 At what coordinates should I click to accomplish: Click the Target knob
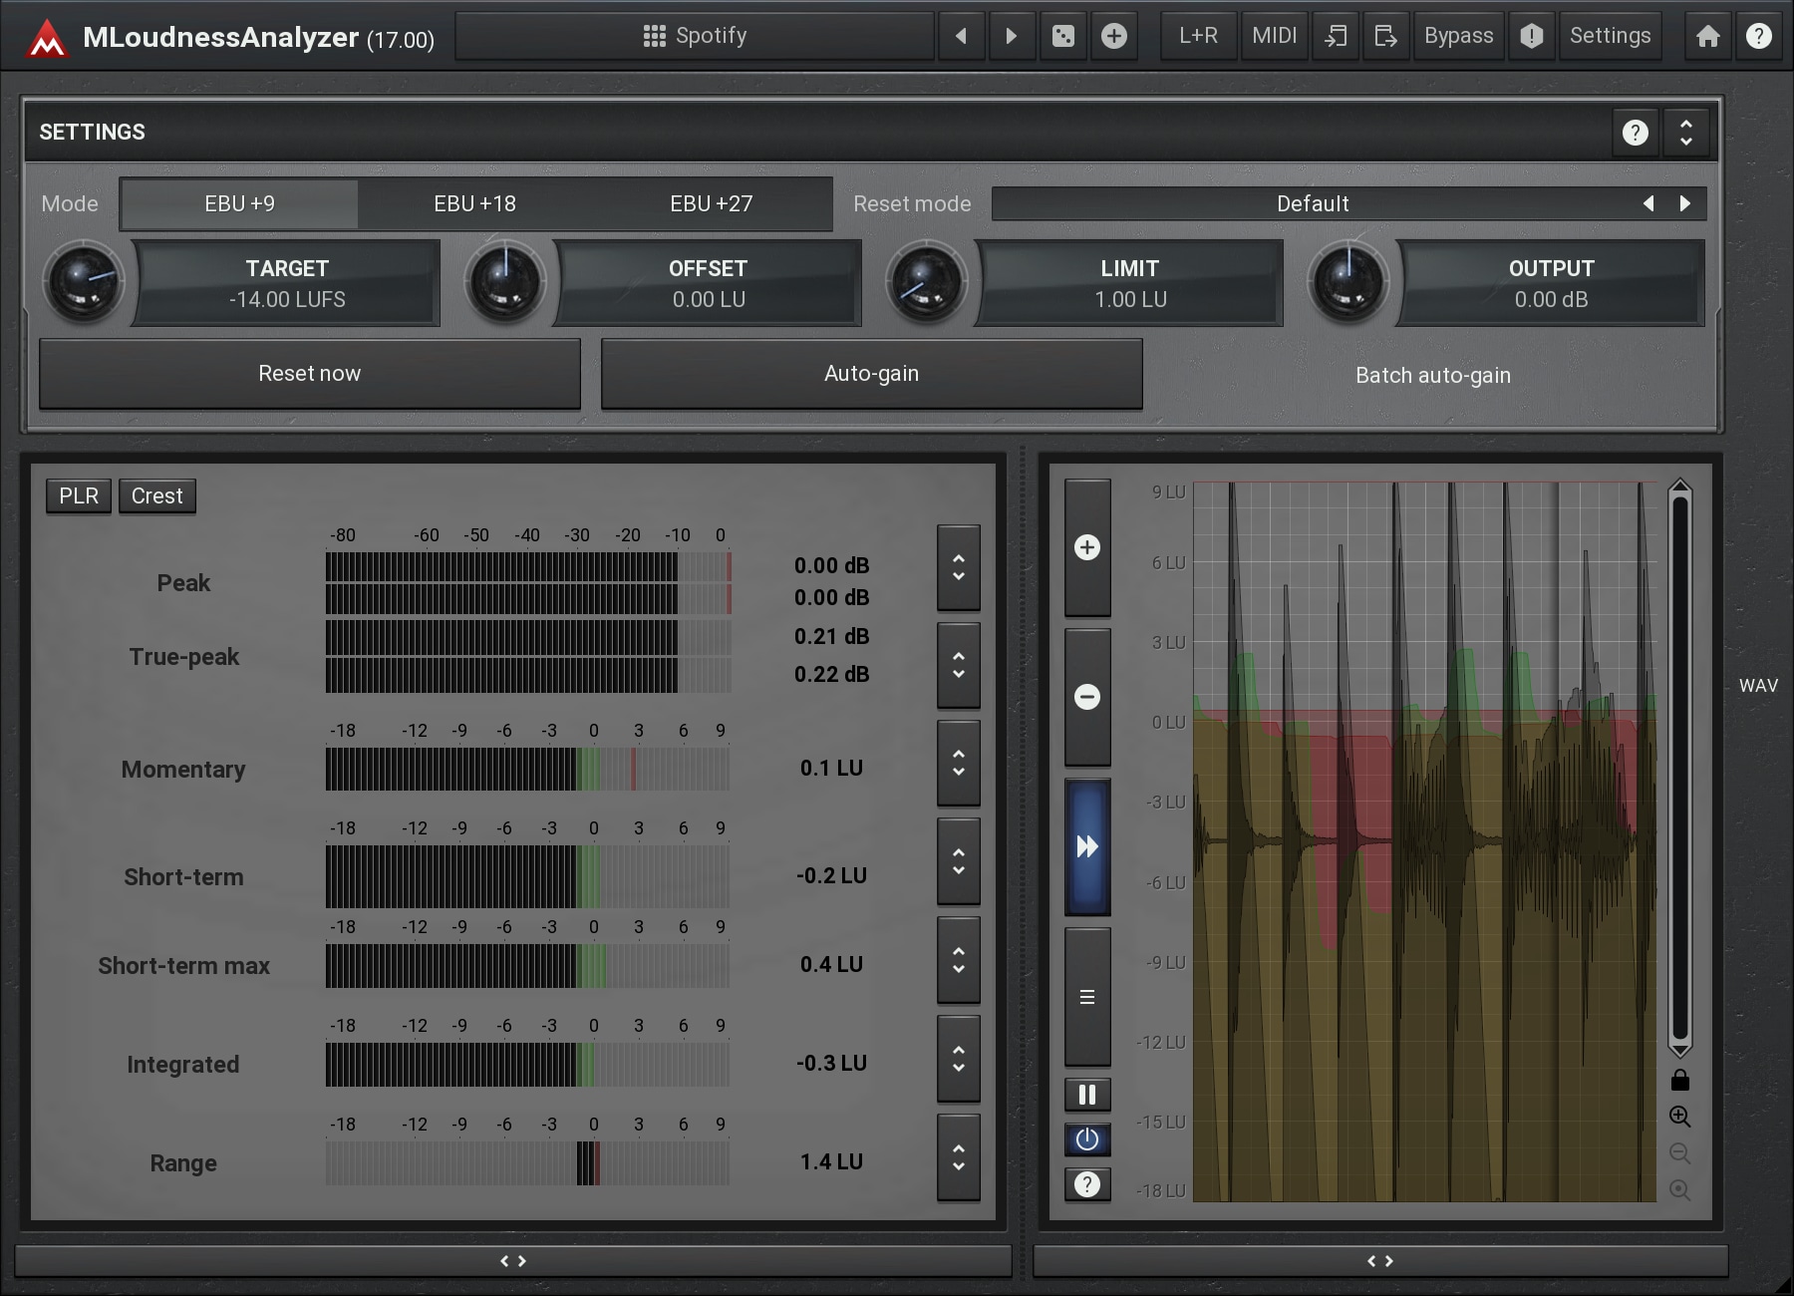coord(84,282)
